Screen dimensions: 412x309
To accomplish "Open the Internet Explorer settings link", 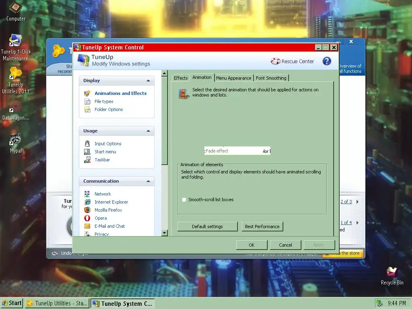I will (111, 202).
